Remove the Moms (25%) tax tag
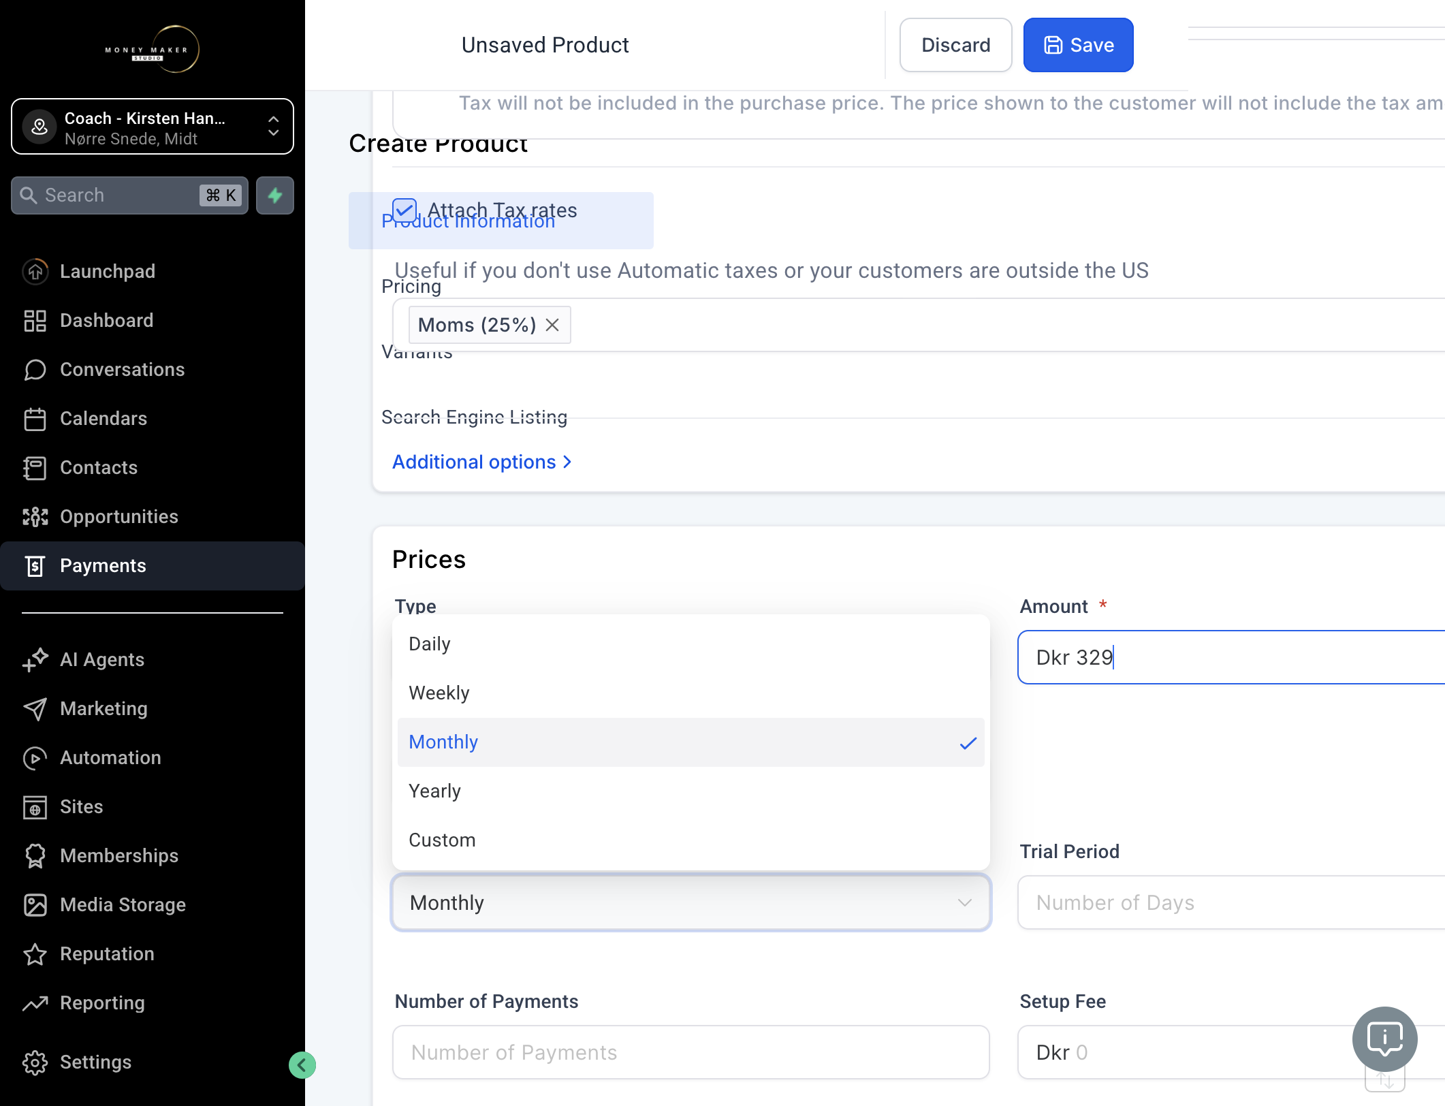Image resolution: width=1445 pixels, height=1106 pixels. click(x=552, y=325)
